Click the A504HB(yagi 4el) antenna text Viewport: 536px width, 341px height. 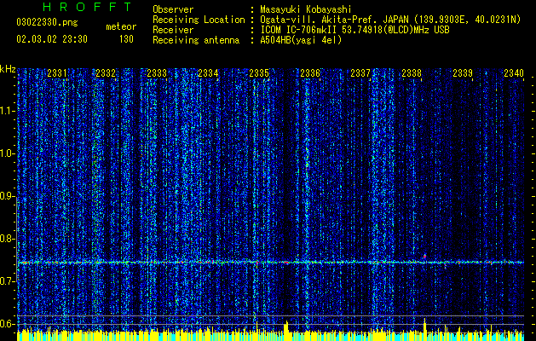point(301,40)
